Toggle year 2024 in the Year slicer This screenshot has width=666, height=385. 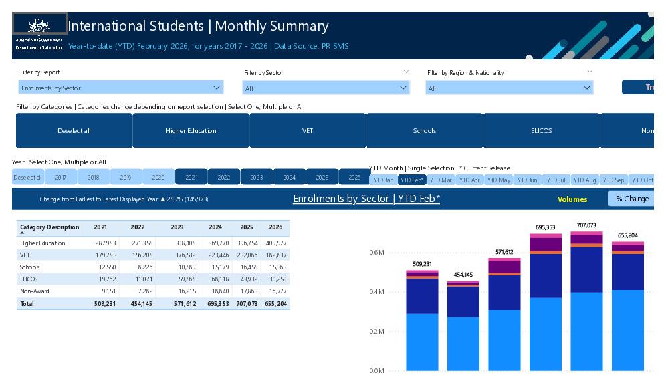(x=290, y=177)
